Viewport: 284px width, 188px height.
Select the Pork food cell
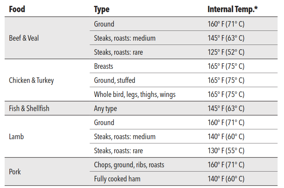(15, 172)
